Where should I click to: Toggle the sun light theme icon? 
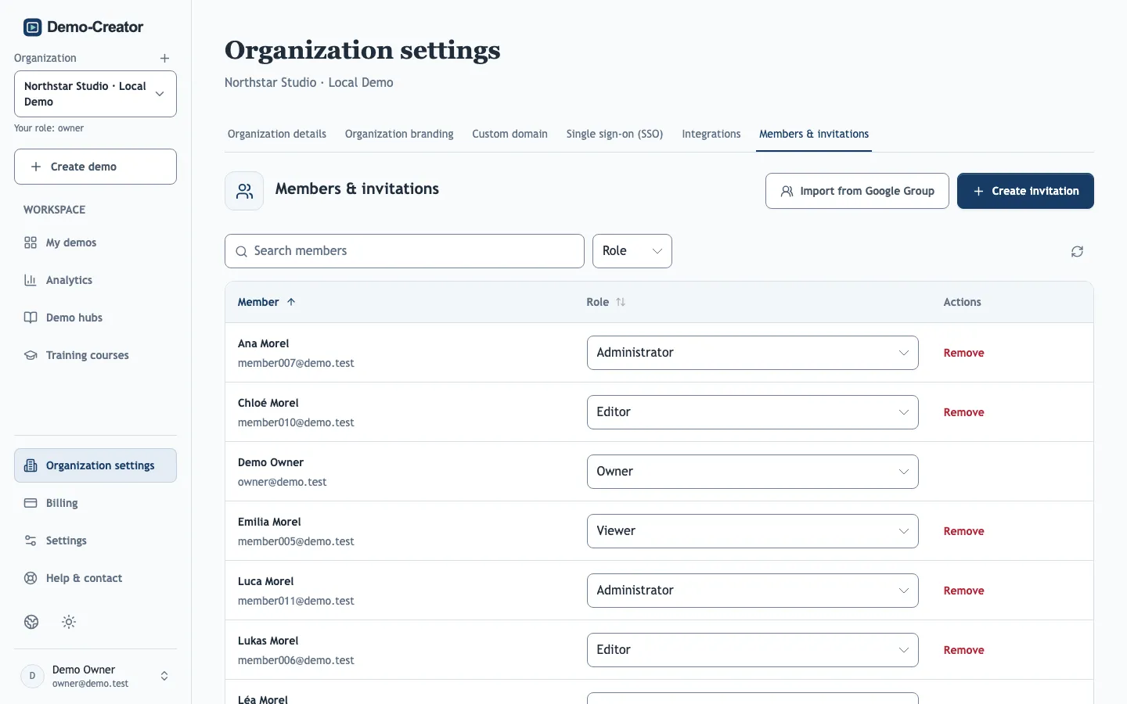[x=69, y=622]
